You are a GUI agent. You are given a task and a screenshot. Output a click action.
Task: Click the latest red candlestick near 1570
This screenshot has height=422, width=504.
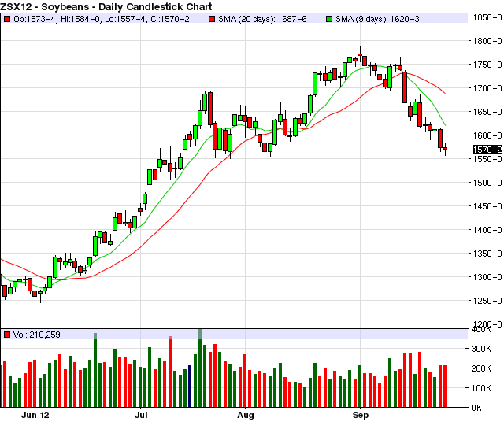445,149
